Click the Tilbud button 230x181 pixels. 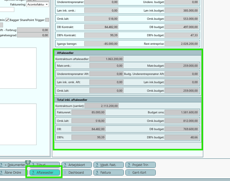[x=45, y=165]
